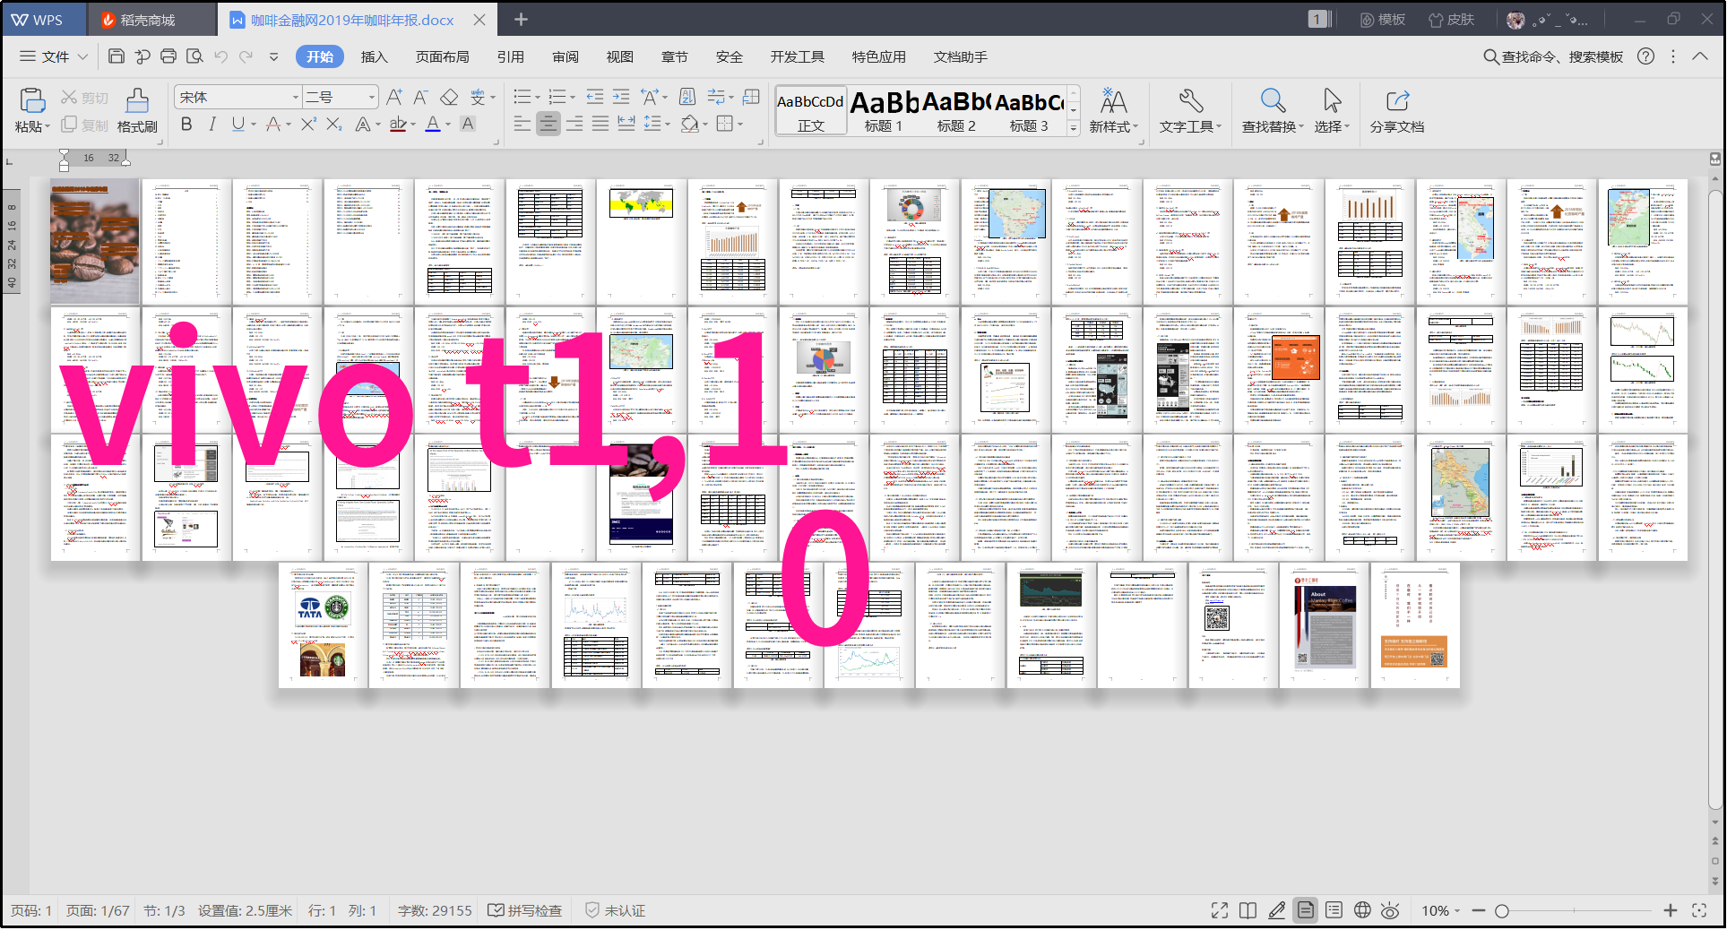This screenshot has height=930, width=1727.
Task: Open the bullet list dropdown arrow
Action: (x=537, y=98)
